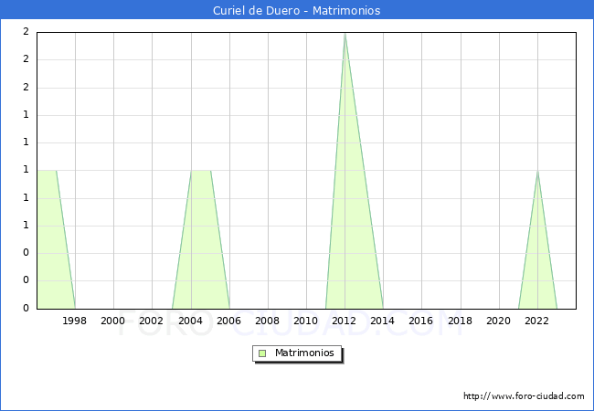Click the 2004 x-axis label
Viewport: 594px width, 411px height.
point(191,321)
